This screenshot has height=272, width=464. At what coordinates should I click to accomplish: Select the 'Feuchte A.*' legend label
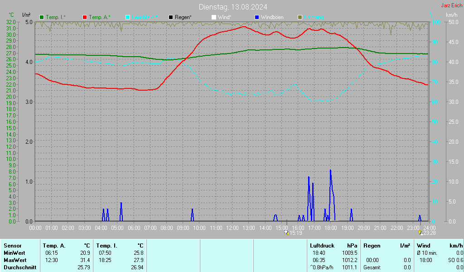coord(145,17)
